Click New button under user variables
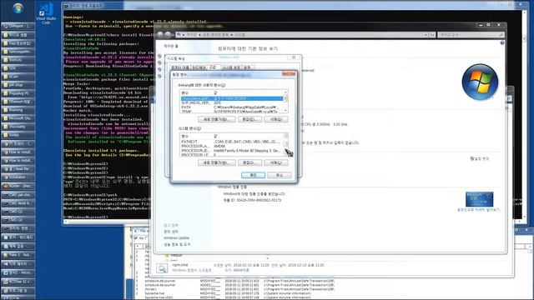 point(217,119)
